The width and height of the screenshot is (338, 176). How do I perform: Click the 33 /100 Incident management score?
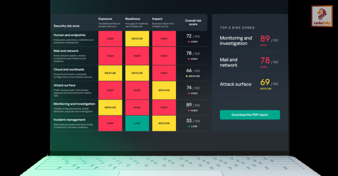193,121
